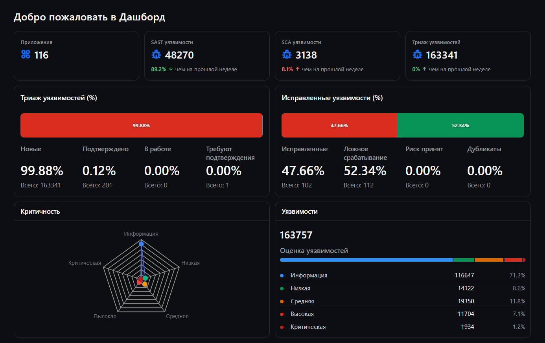Click the SCA value 3138
545x343 pixels.
306,55
